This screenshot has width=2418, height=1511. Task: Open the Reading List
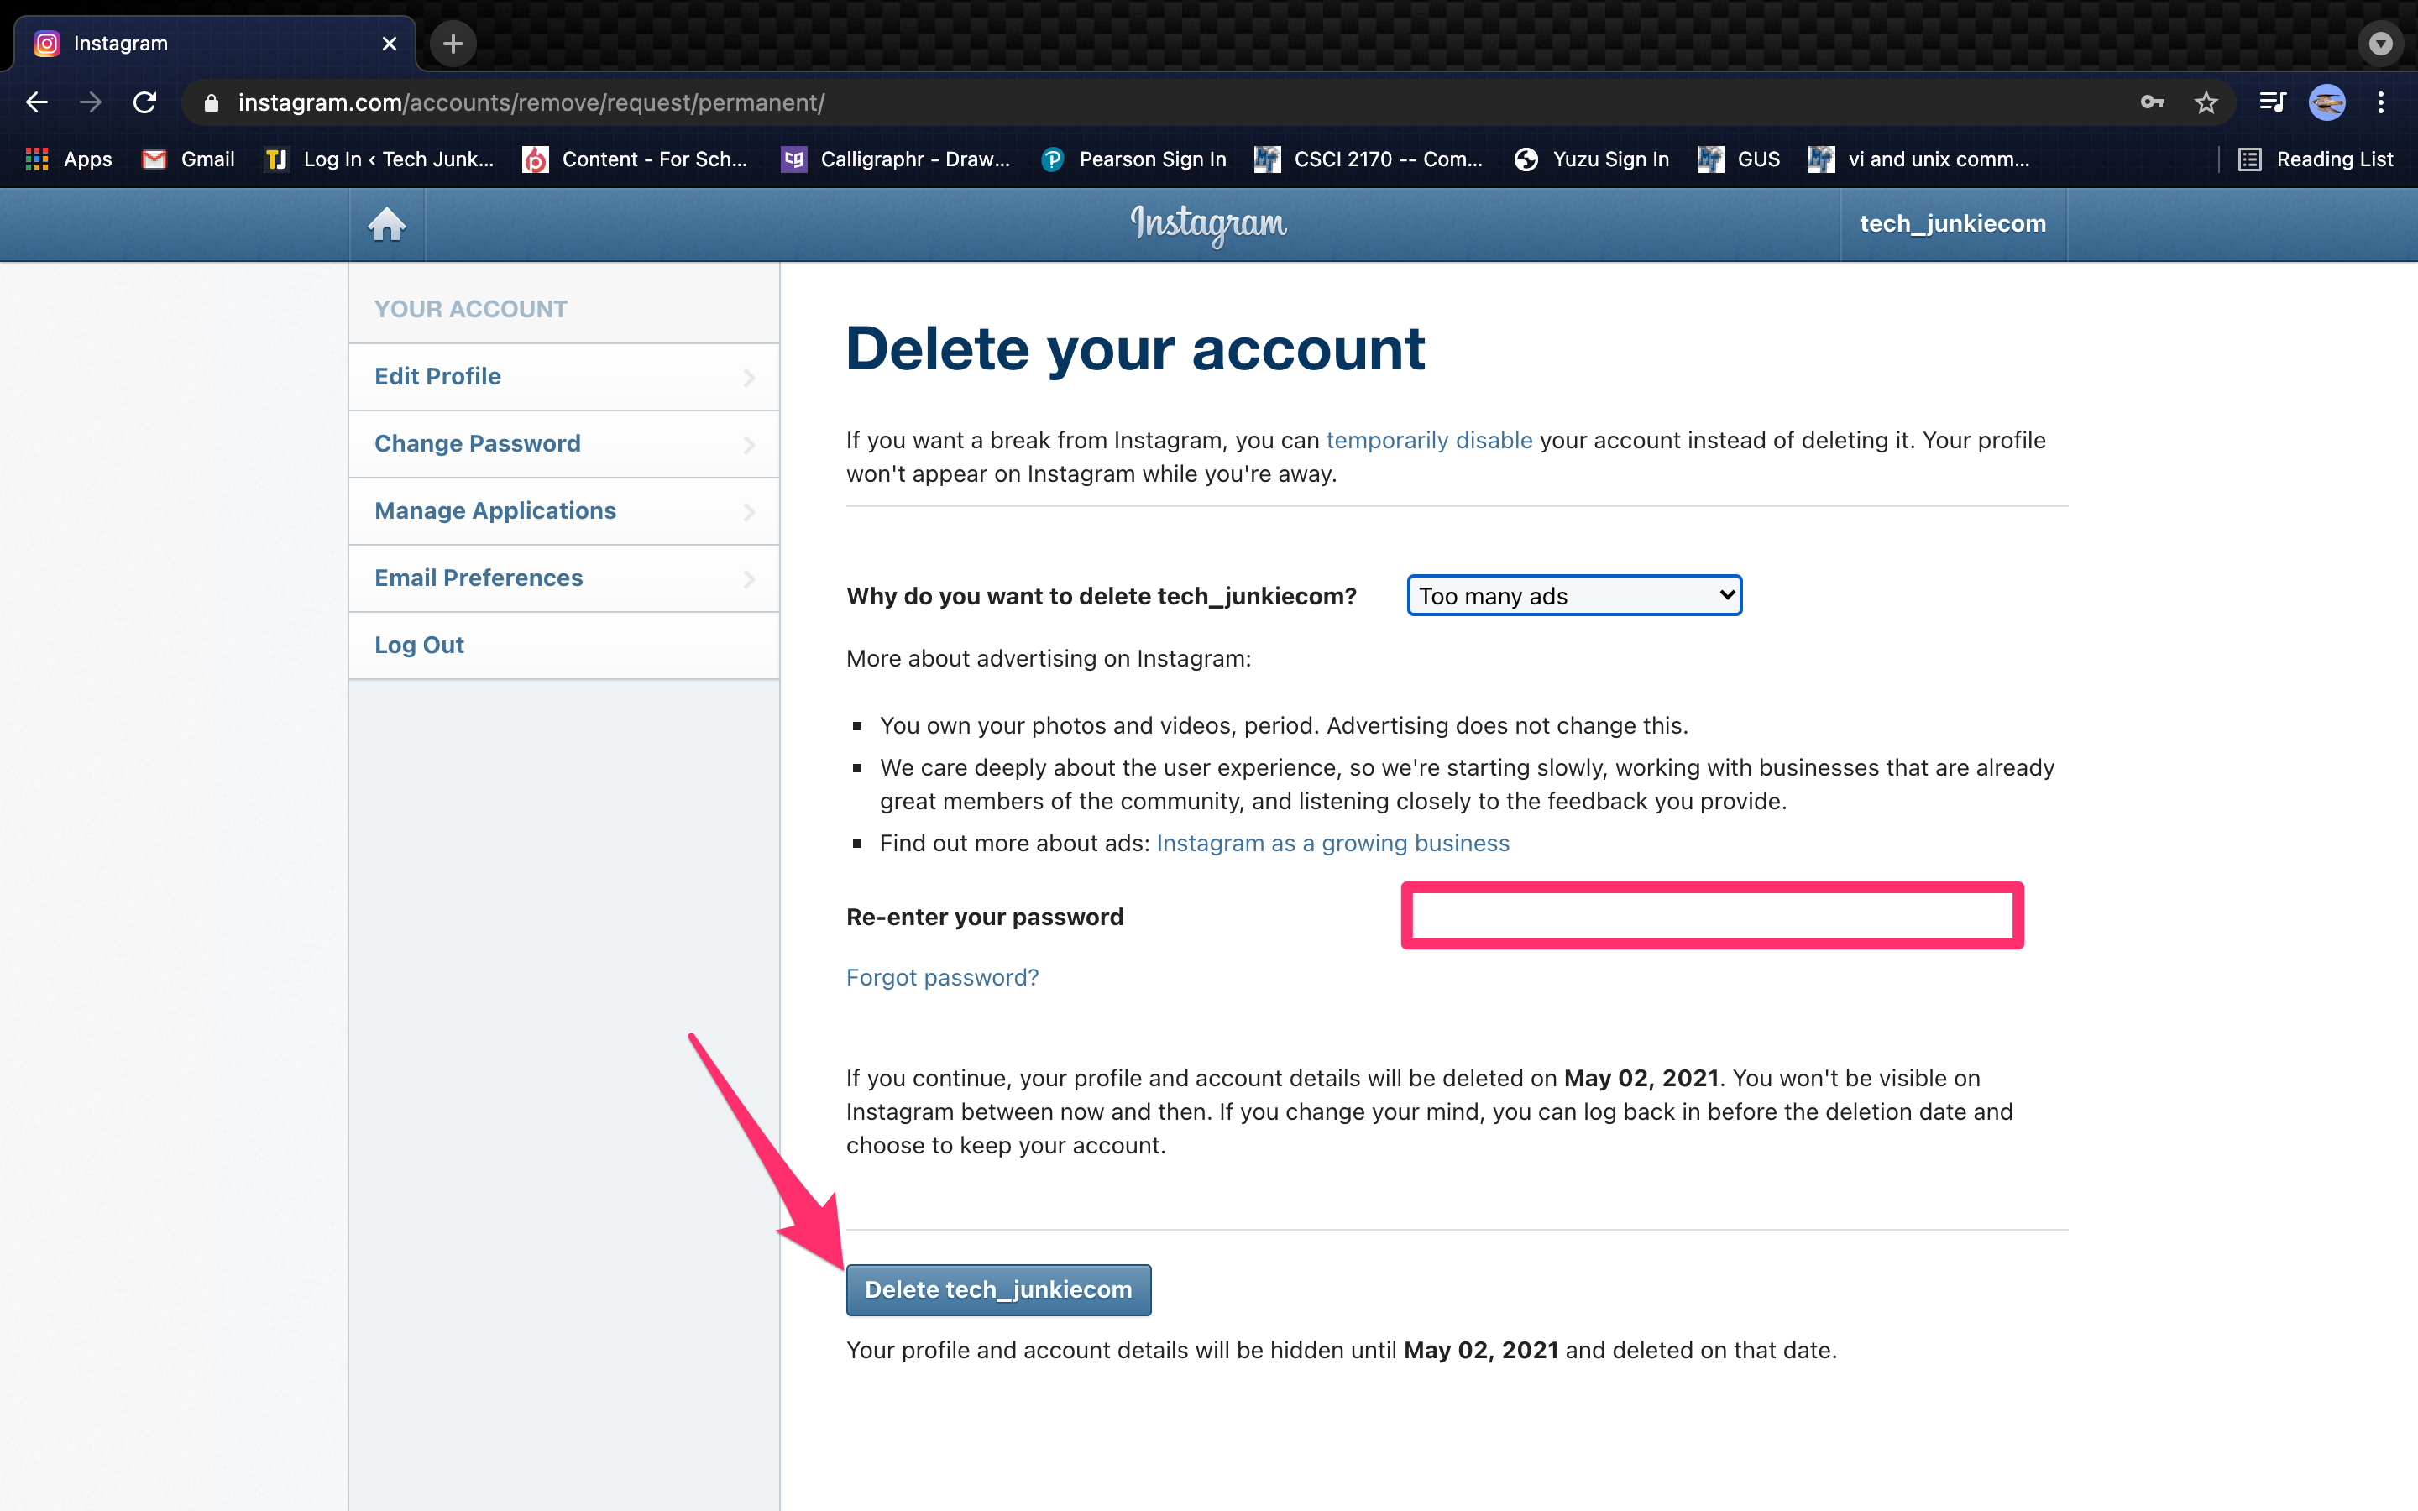[2315, 159]
